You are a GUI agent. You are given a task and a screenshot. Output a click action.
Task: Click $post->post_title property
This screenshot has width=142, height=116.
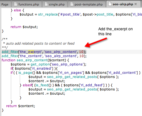click(98, 14)
